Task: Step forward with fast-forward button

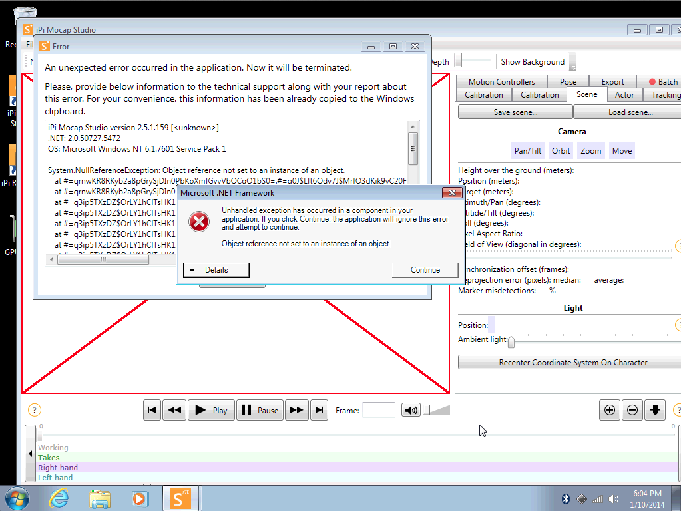Action: click(x=297, y=411)
